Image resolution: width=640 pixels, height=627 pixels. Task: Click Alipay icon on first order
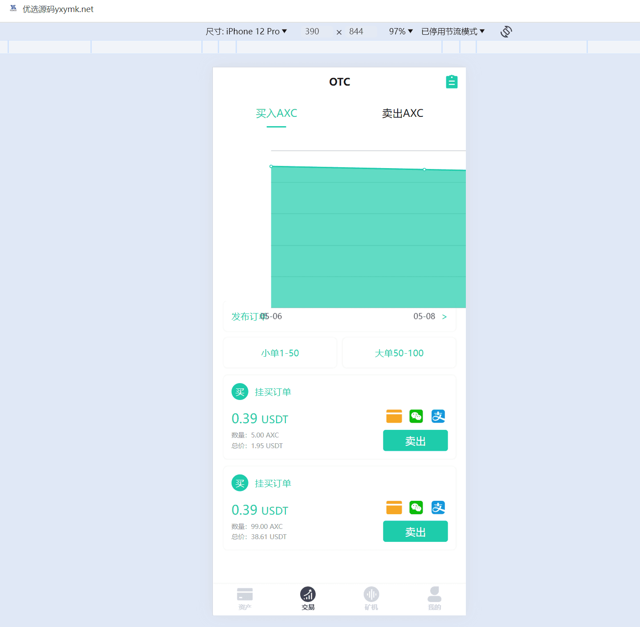438,417
